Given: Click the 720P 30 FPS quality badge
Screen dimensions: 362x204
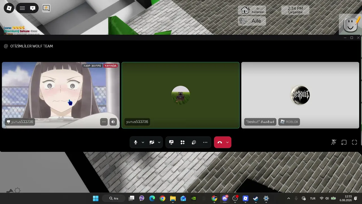Looking at the screenshot, I should [92, 66].
